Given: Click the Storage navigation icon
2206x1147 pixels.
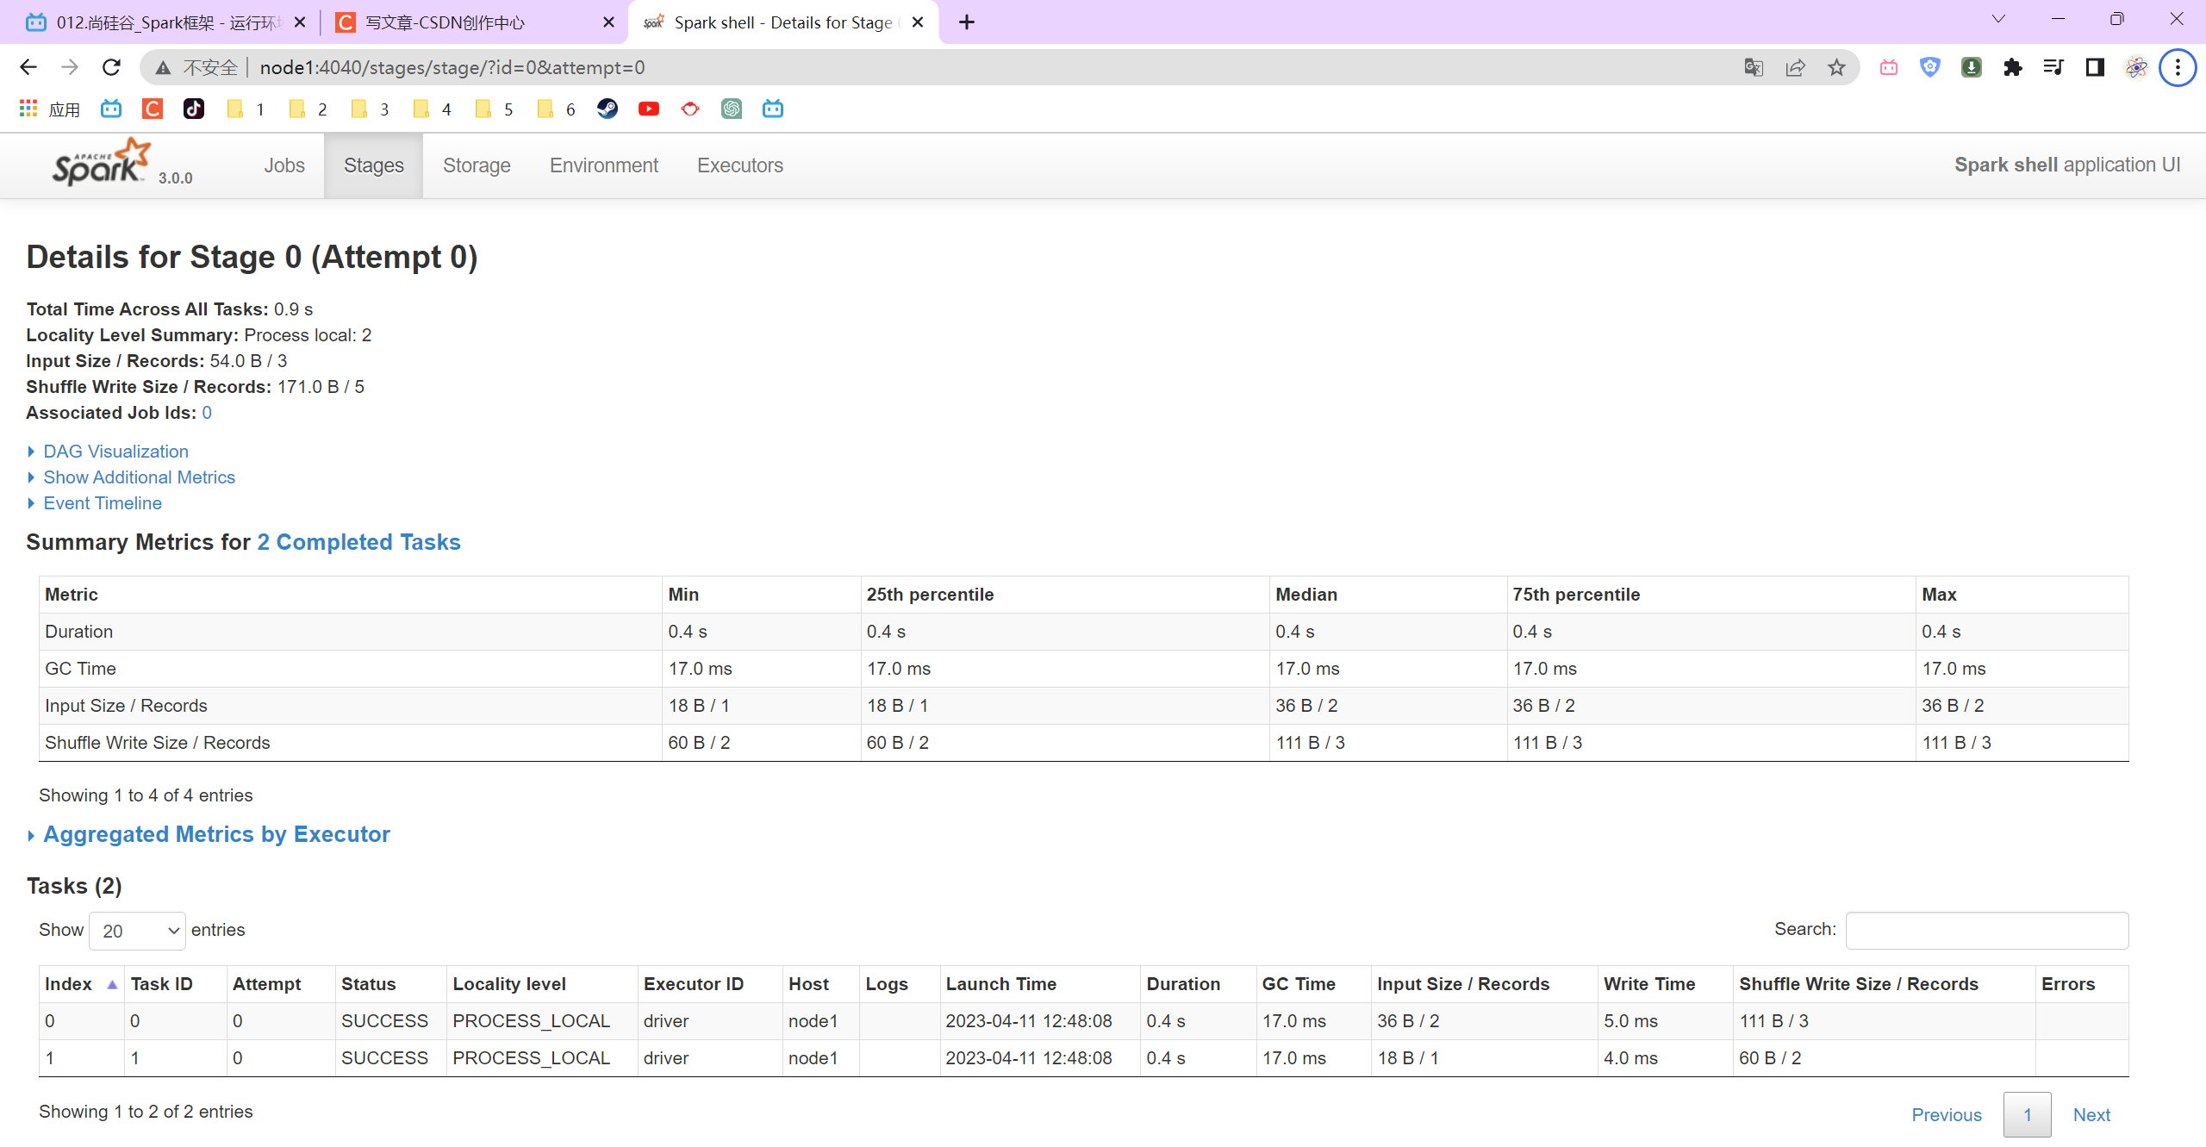Looking at the screenshot, I should (x=476, y=165).
